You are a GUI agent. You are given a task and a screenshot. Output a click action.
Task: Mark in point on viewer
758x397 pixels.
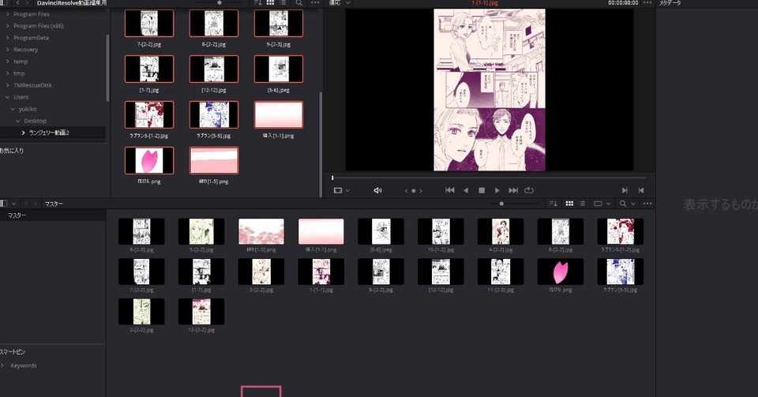pyautogui.click(x=625, y=191)
